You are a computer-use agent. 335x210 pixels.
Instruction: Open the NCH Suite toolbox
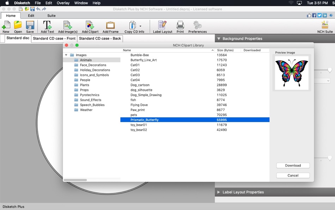325,27
